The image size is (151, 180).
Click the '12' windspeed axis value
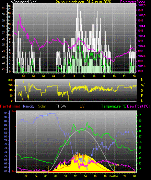9,28
